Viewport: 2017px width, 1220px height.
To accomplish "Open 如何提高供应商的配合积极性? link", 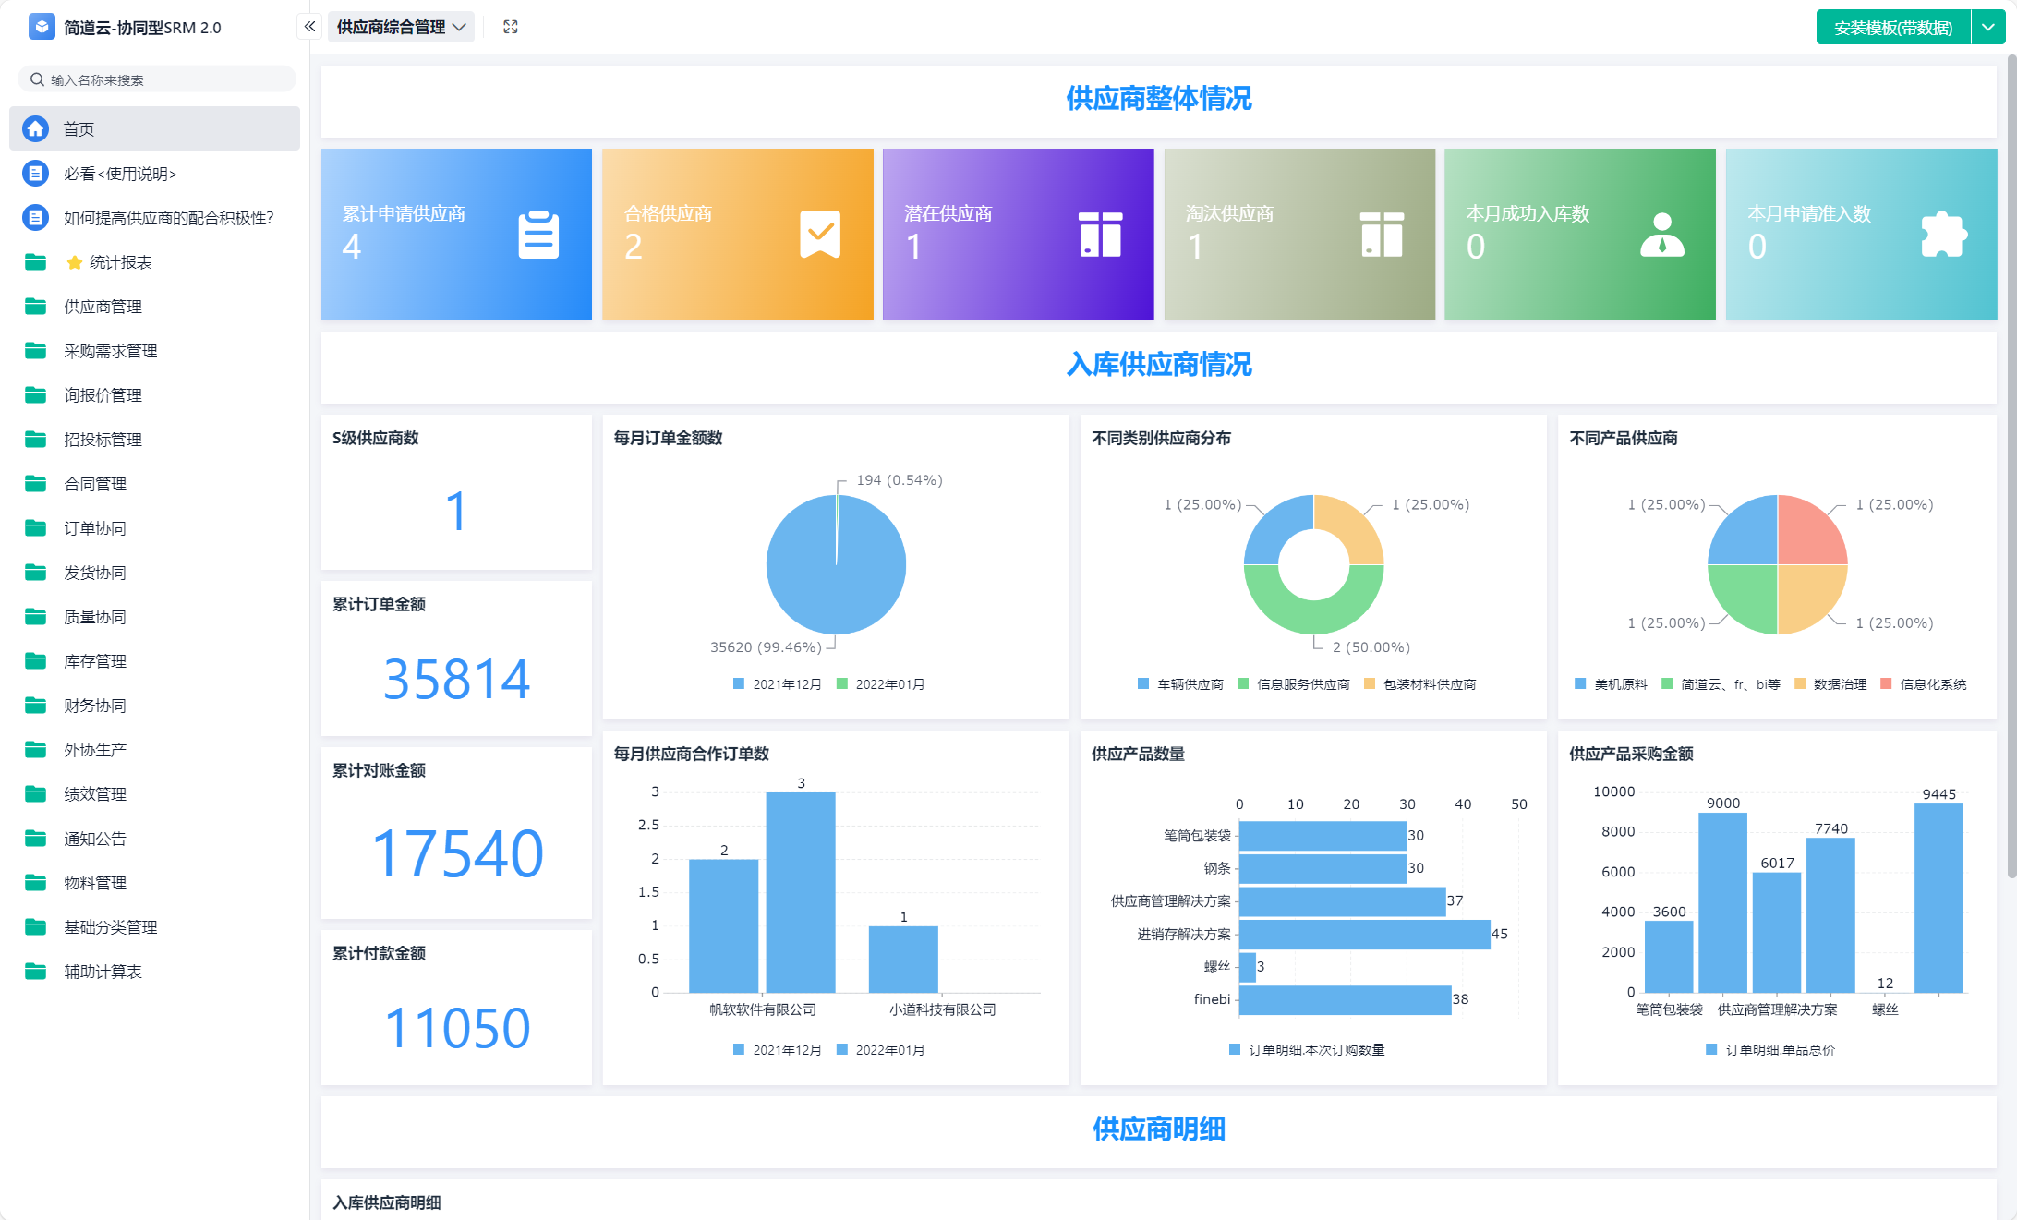I will [x=168, y=218].
